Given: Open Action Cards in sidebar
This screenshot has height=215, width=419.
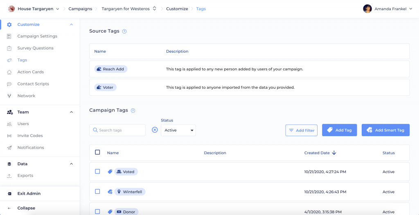Looking at the screenshot, I should [30, 72].
